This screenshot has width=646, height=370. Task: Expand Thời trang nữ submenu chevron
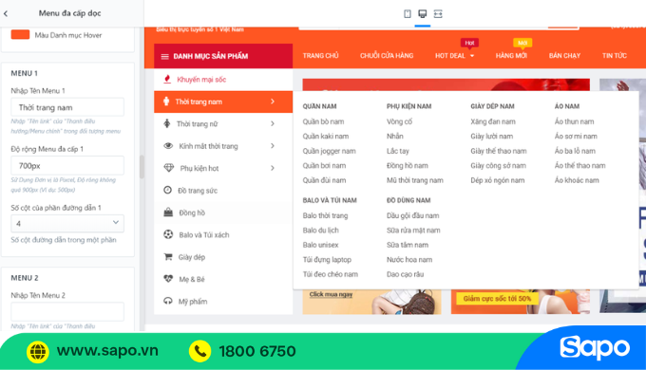coord(273,123)
